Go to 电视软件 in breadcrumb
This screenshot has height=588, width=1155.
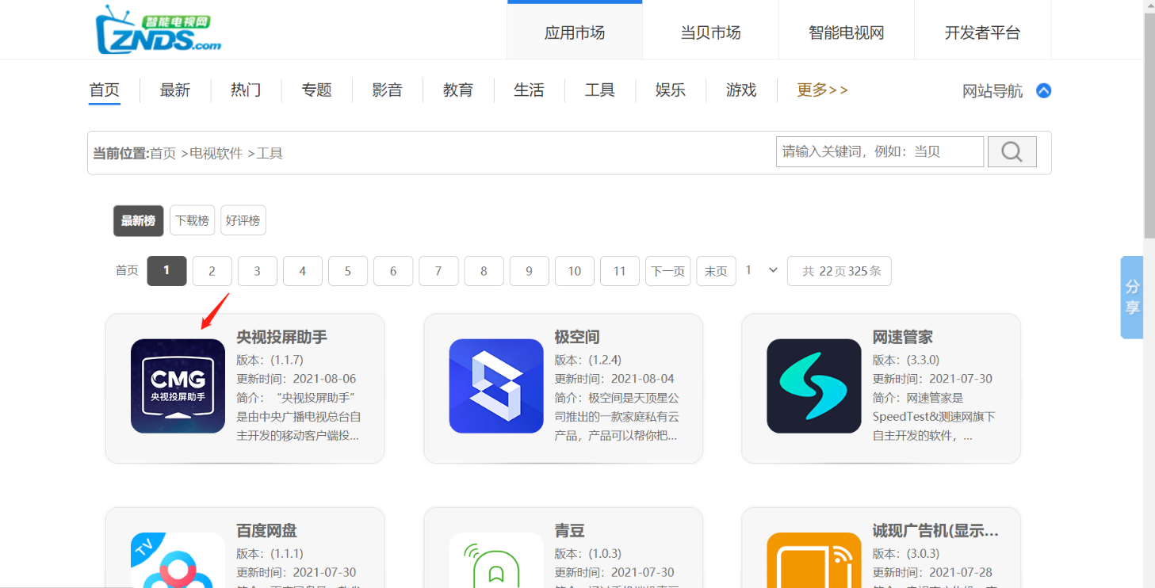(216, 154)
